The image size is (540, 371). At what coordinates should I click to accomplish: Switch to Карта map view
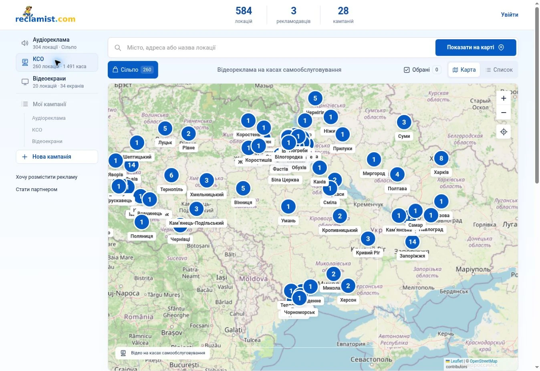click(464, 70)
